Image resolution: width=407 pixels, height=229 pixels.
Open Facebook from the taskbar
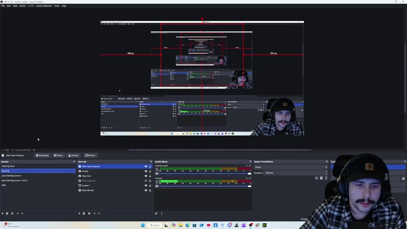tap(216, 225)
